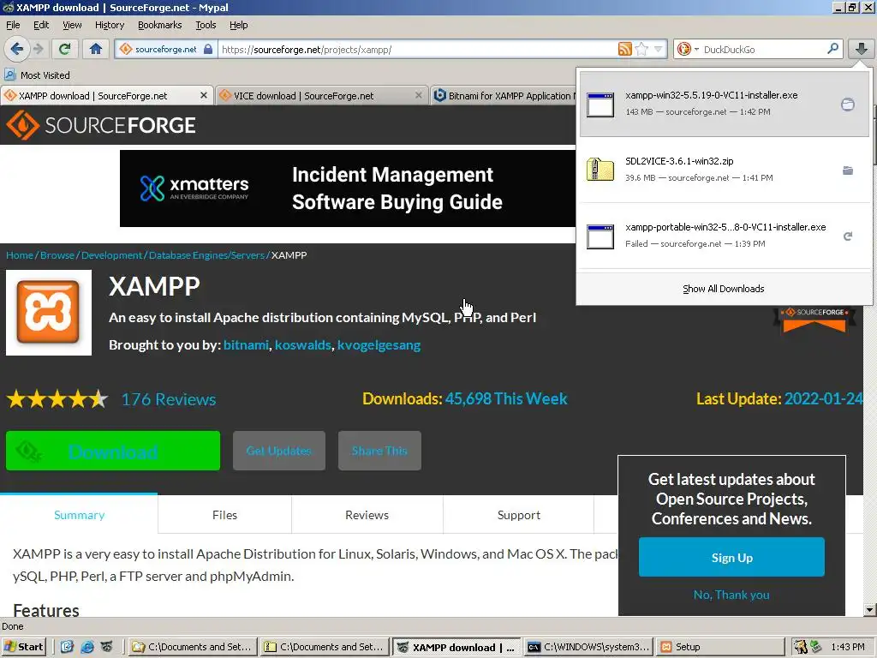Viewport: 877px width, 658px height.
Task: Click the Get Updates button
Action: (x=279, y=451)
